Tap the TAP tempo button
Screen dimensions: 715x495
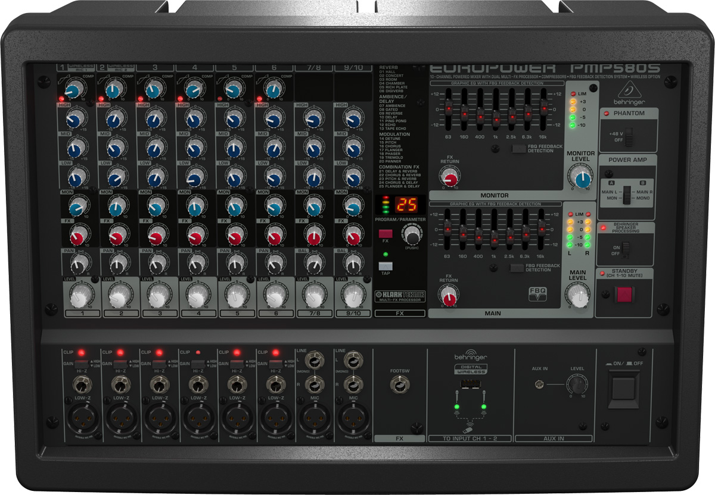385,266
